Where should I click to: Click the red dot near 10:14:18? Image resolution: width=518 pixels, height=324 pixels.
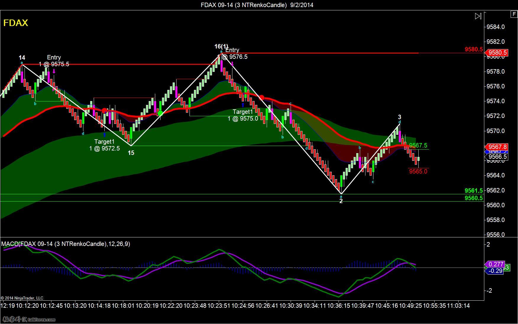(x=104, y=111)
